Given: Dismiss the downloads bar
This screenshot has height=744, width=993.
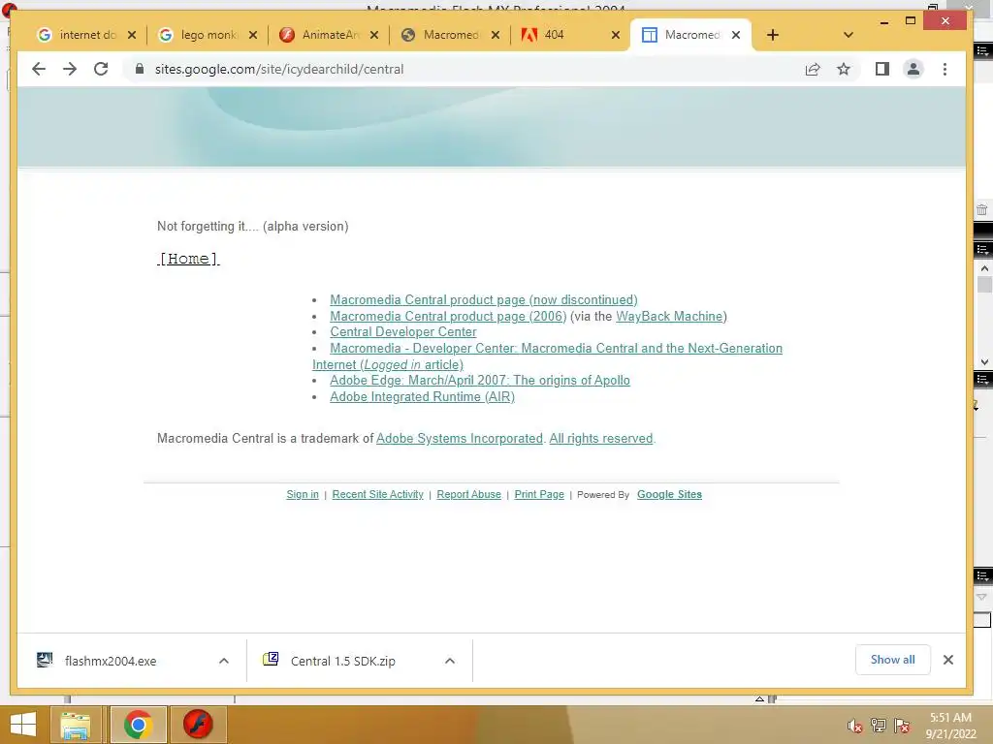Looking at the screenshot, I should tap(948, 660).
